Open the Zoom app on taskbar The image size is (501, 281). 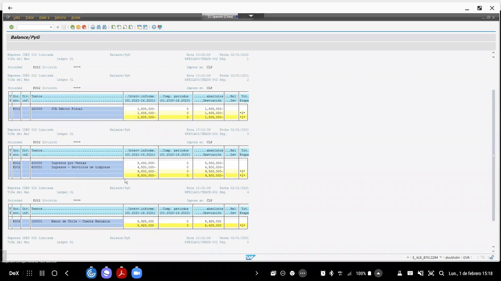137,273
